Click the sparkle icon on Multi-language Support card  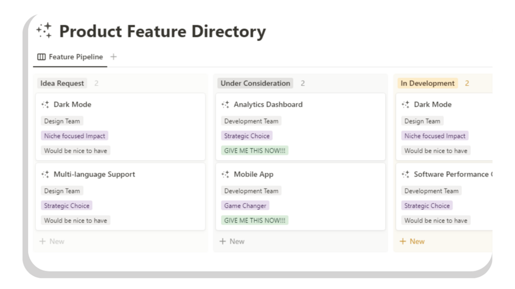45,174
